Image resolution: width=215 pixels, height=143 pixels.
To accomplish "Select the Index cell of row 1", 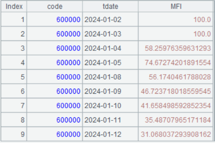I will pos(14,19).
